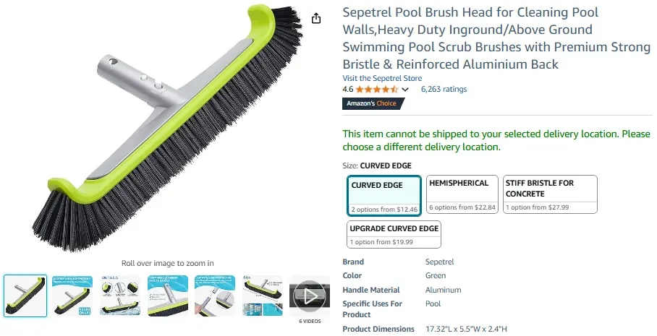The width and height of the screenshot is (657, 336).
Task: Show the DETAILS thumbnail image
Action: coord(120,295)
